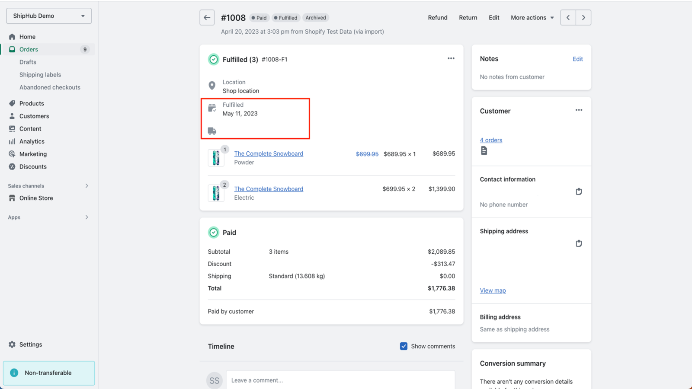Open the Discounts section
The image size is (692, 389).
pyautogui.click(x=33, y=166)
